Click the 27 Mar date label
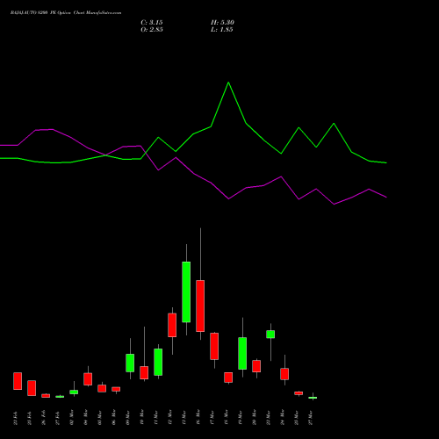The height and width of the screenshot is (439, 439). point(311,417)
